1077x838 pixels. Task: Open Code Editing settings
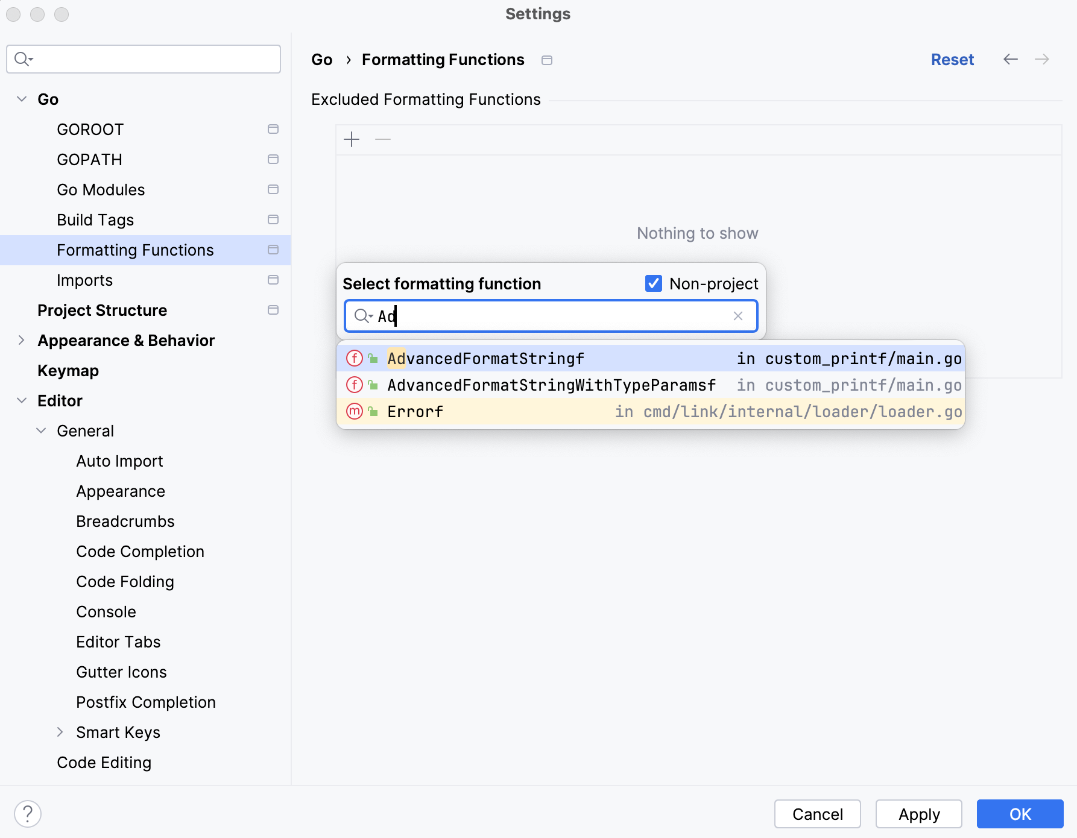point(104,763)
